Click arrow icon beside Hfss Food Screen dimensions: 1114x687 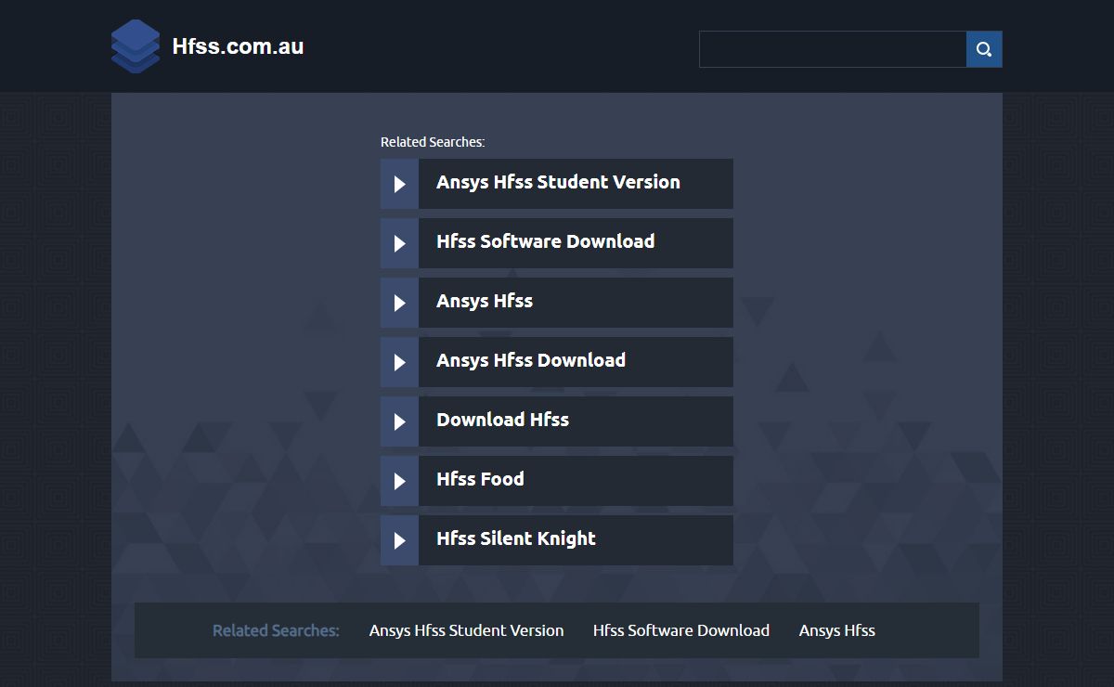pyautogui.click(x=399, y=481)
